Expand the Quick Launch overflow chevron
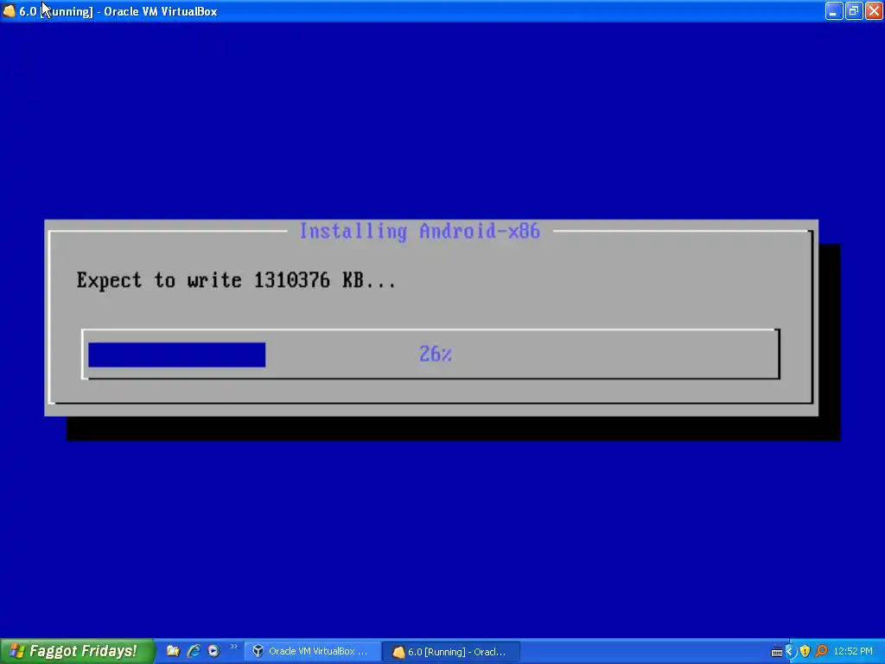This screenshot has width=885, height=664. coord(233,647)
